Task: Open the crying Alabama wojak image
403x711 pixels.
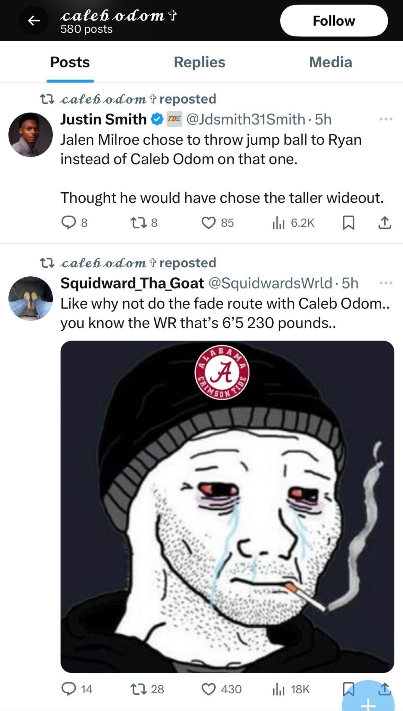Action: [227, 507]
